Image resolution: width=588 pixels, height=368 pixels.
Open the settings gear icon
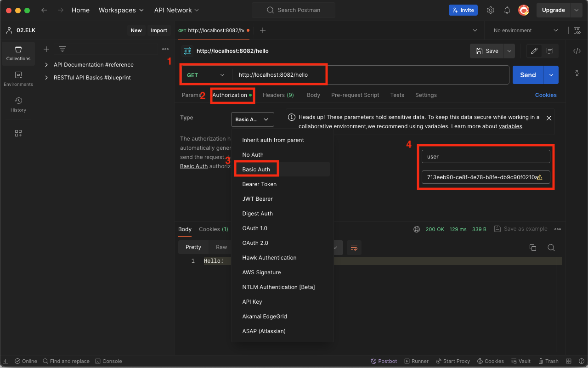coord(491,10)
